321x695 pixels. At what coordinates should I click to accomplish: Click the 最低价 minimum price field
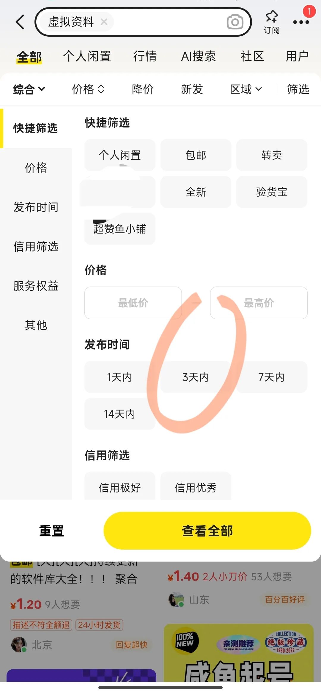pyautogui.click(x=133, y=303)
